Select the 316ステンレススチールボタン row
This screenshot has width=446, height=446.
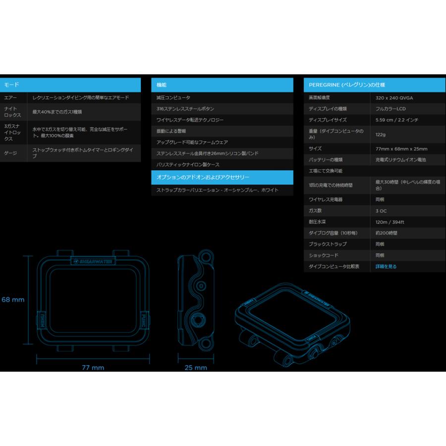click(222, 109)
